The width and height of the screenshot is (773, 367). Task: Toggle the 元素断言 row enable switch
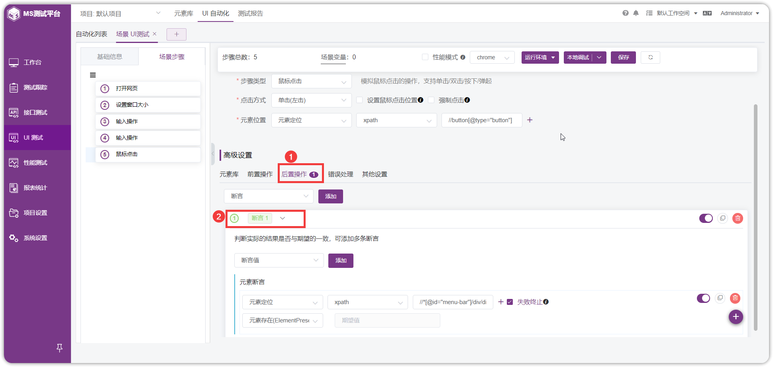pyautogui.click(x=704, y=298)
